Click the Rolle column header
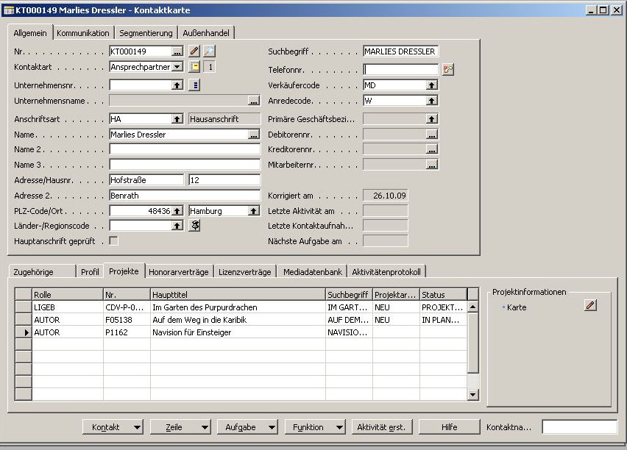The image size is (627, 450). click(x=68, y=295)
